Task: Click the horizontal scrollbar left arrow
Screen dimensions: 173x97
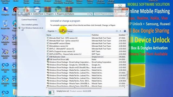Action: pos(47,88)
